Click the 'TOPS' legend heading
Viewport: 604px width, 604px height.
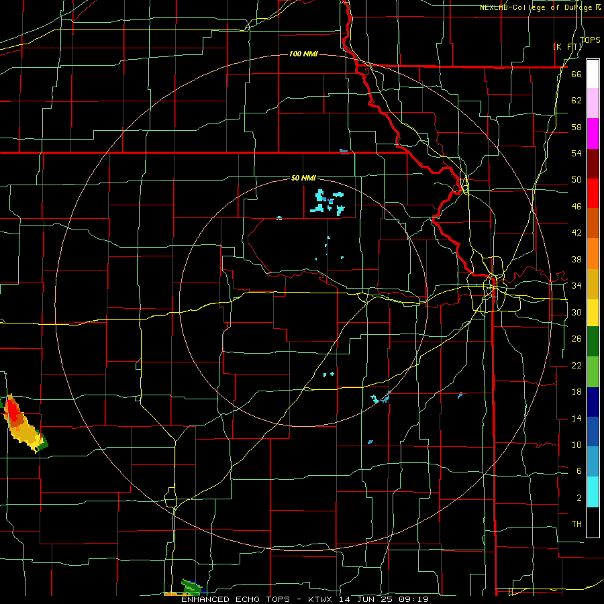[590, 40]
